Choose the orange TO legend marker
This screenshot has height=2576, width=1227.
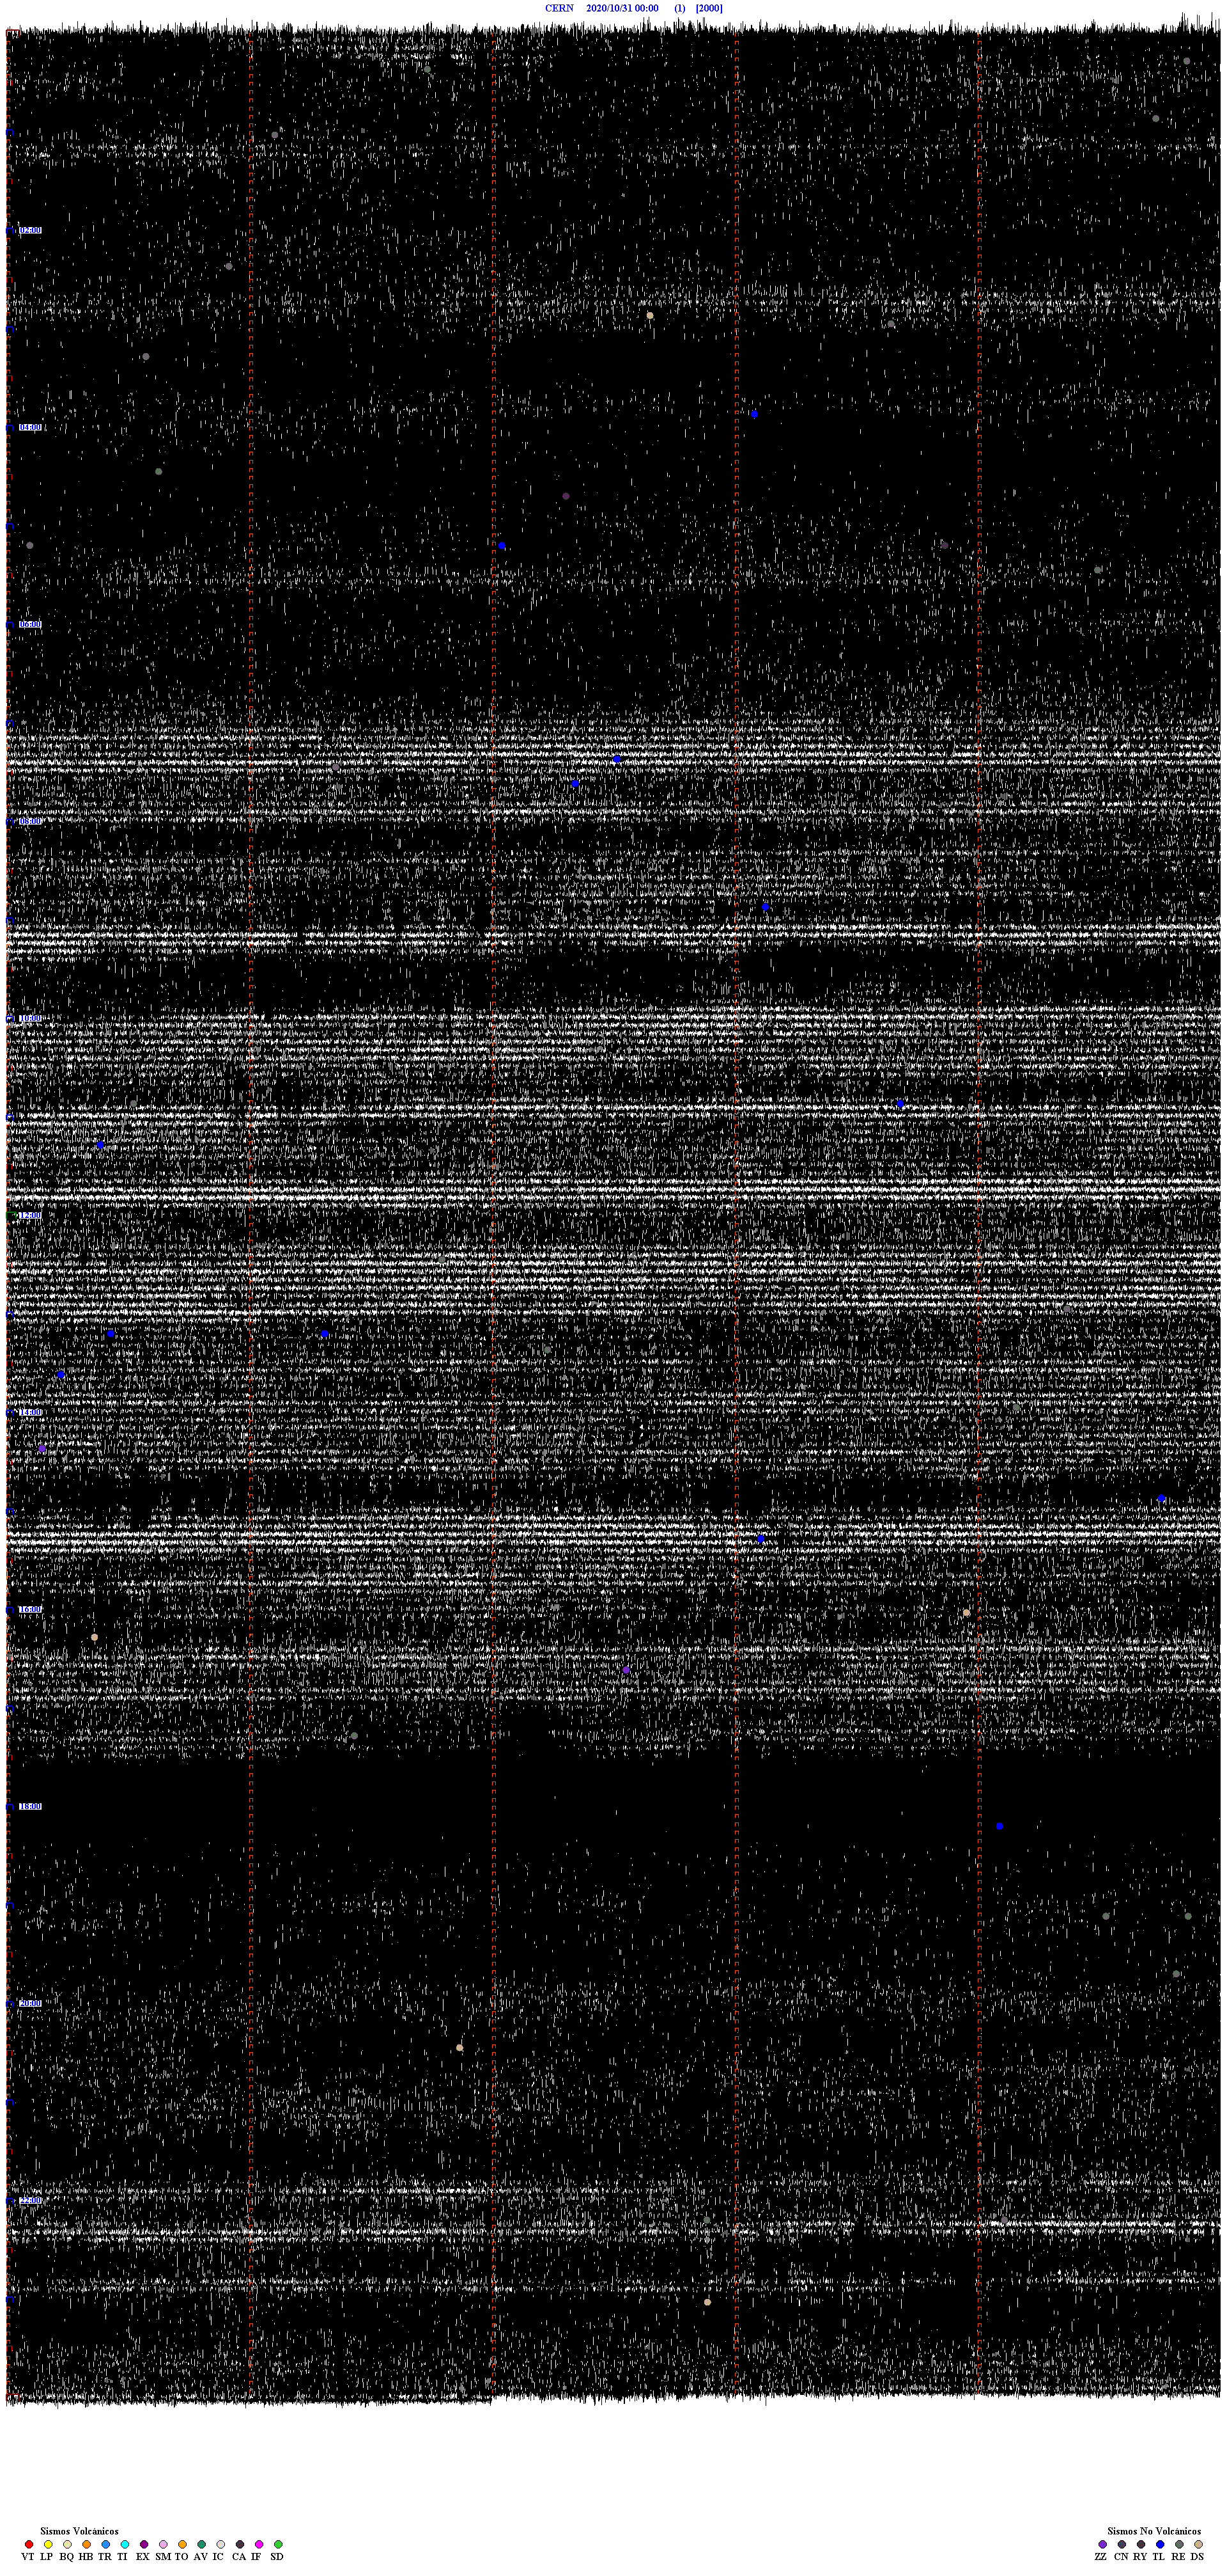[x=182, y=2544]
